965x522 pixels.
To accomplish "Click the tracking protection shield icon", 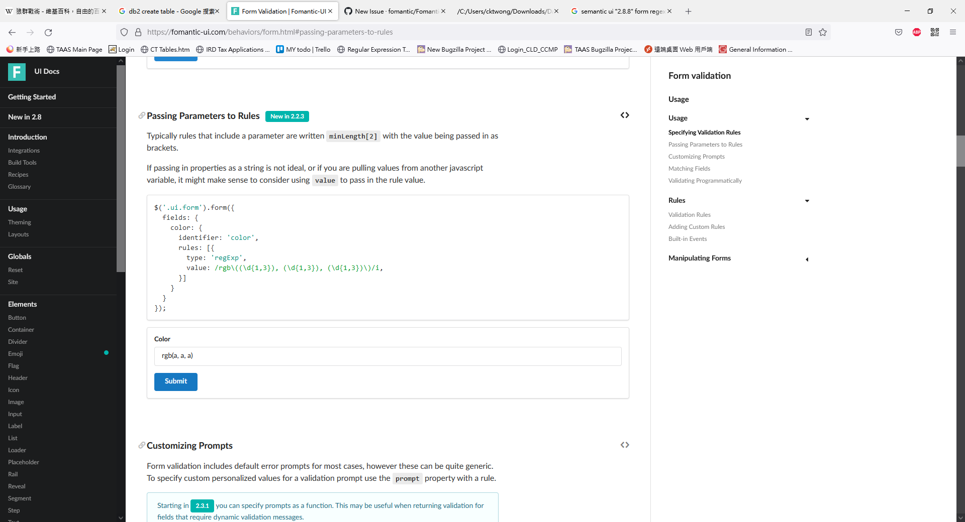I will point(124,32).
